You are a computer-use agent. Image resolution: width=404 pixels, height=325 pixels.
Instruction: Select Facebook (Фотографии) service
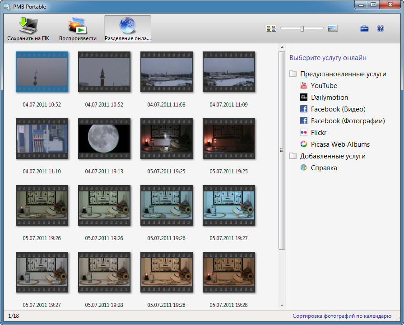[x=347, y=121]
